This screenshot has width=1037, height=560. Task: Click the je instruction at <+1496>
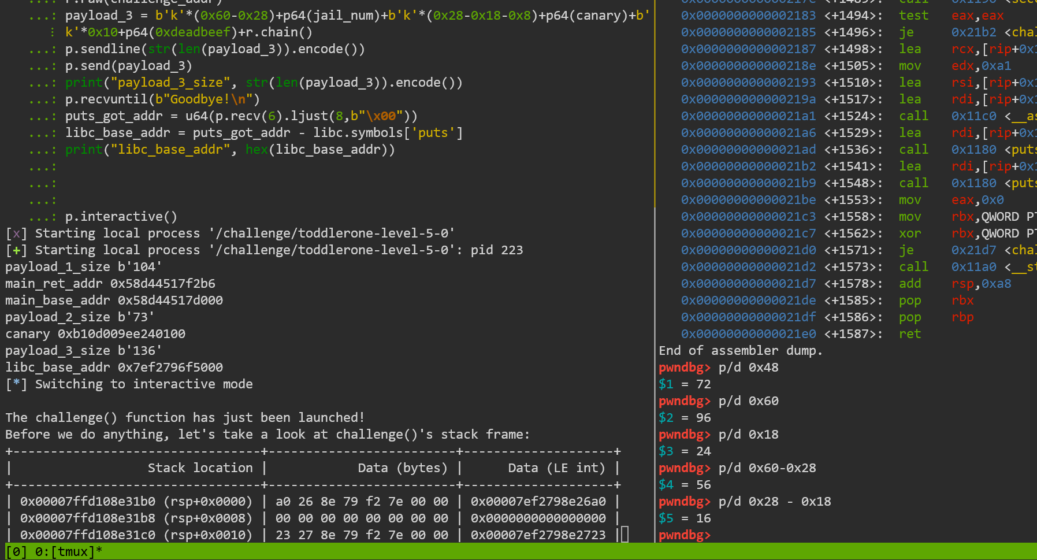click(859, 32)
